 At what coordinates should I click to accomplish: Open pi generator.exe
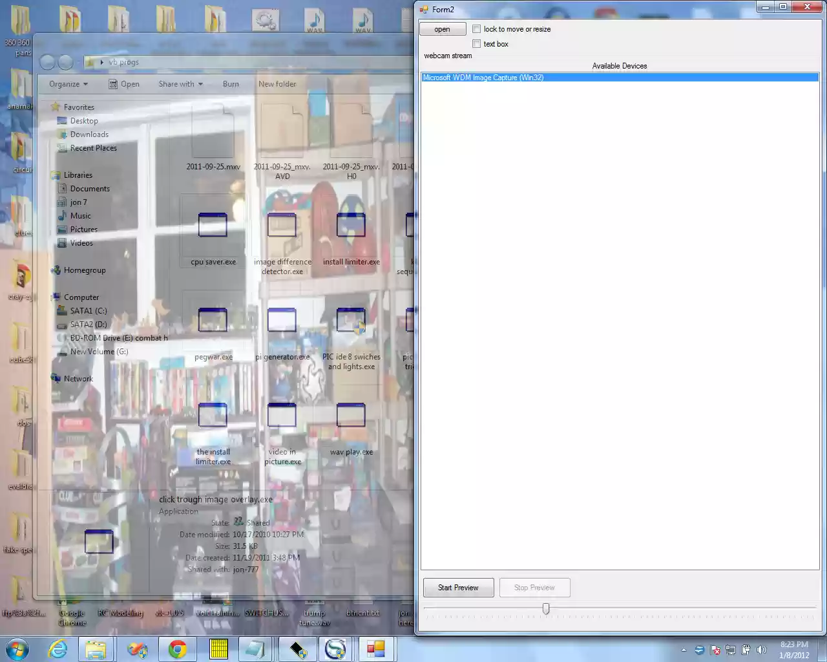click(x=282, y=320)
